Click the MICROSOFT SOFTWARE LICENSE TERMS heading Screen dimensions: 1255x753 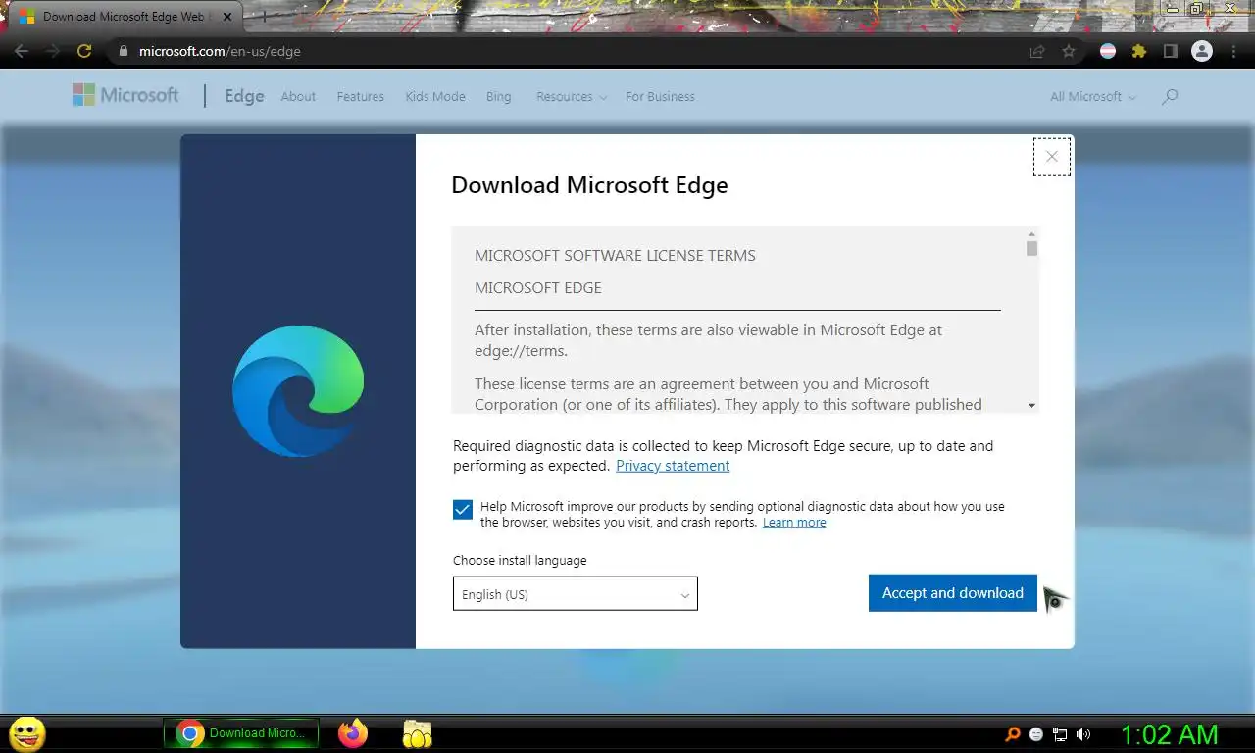(x=615, y=255)
